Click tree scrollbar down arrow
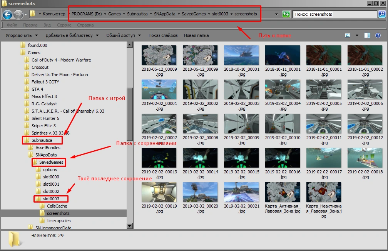Image resolution: width=388 pixels, height=251 pixels. pos(130,226)
